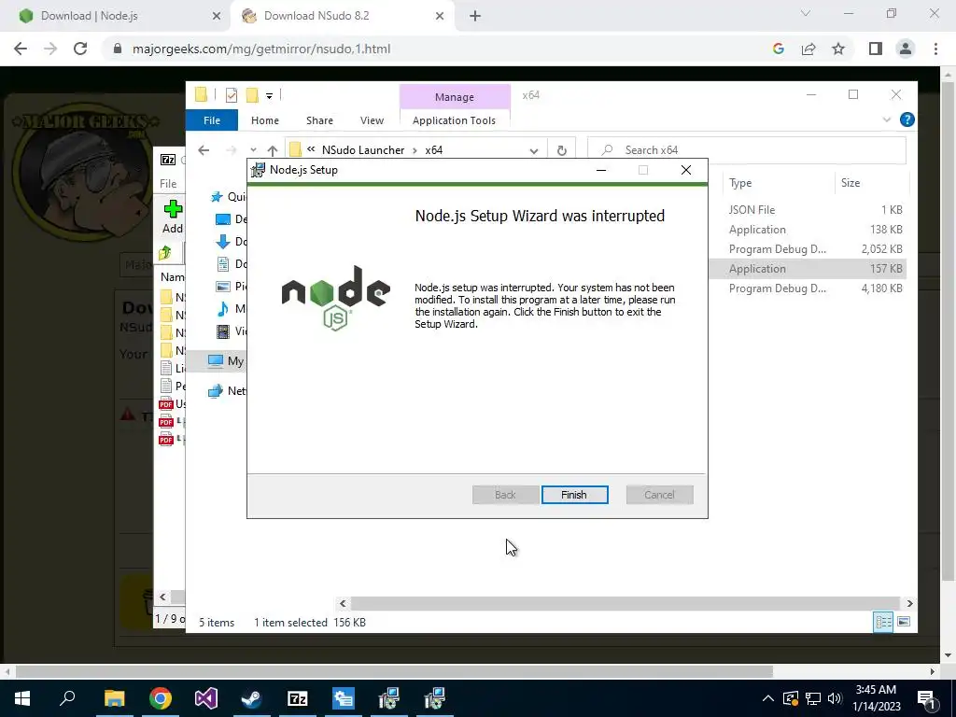Switch to details view icon in Explorer
This screenshot has height=717, width=956.
pos(883,622)
